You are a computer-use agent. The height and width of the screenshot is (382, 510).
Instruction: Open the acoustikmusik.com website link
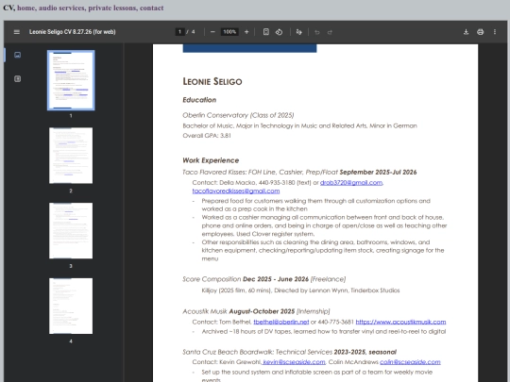[x=400, y=322]
